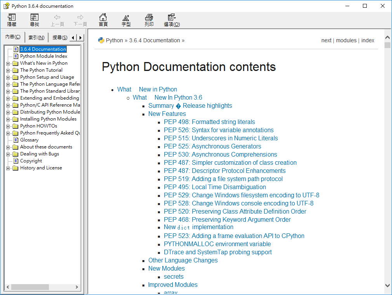Expand Distributing Python Modules node
The width and height of the screenshot is (392, 295).
(8, 112)
